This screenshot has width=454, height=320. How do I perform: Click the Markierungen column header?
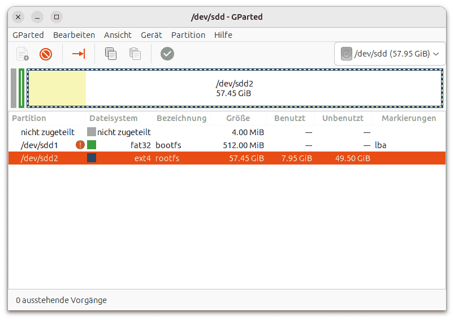[409, 118]
